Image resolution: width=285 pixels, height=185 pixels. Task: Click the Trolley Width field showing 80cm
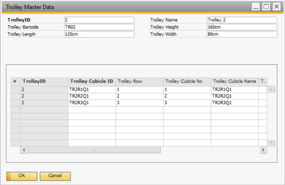click(x=242, y=34)
